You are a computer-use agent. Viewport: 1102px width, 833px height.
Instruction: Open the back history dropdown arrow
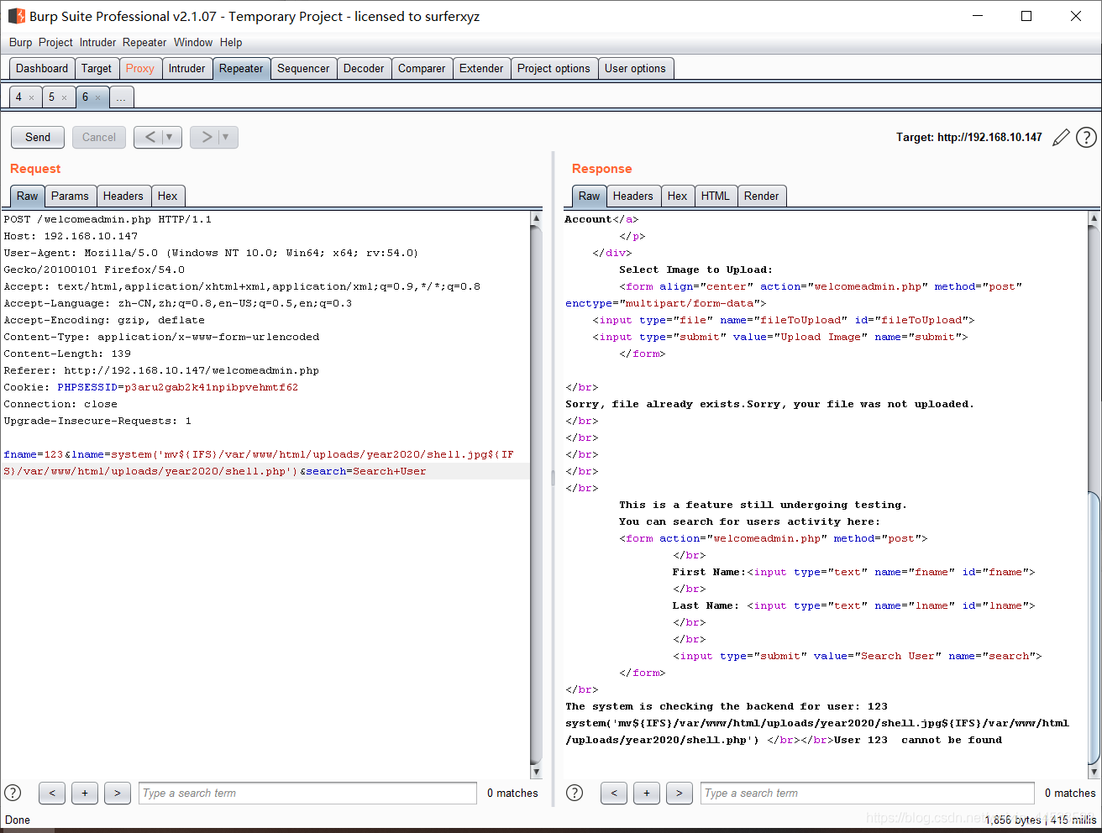click(171, 137)
